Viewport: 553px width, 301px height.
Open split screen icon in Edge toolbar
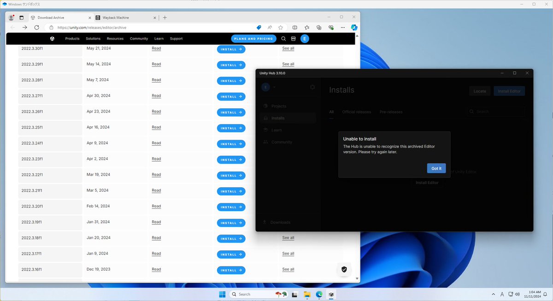pyautogui.click(x=295, y=27)
